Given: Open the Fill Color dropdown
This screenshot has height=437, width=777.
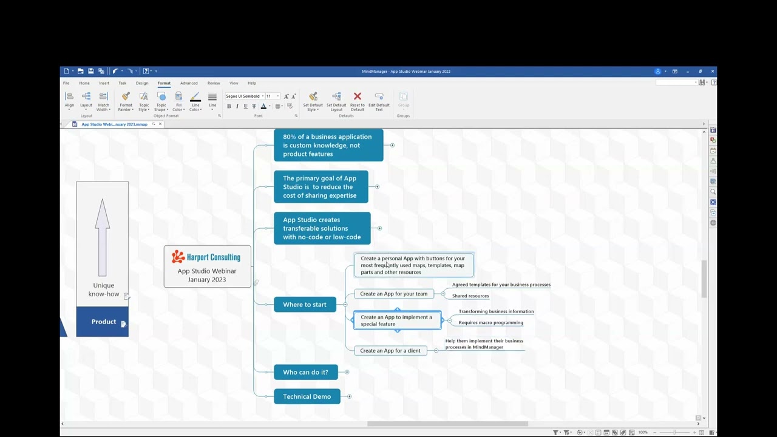Looking at the screenshot, I should [178, 101].
